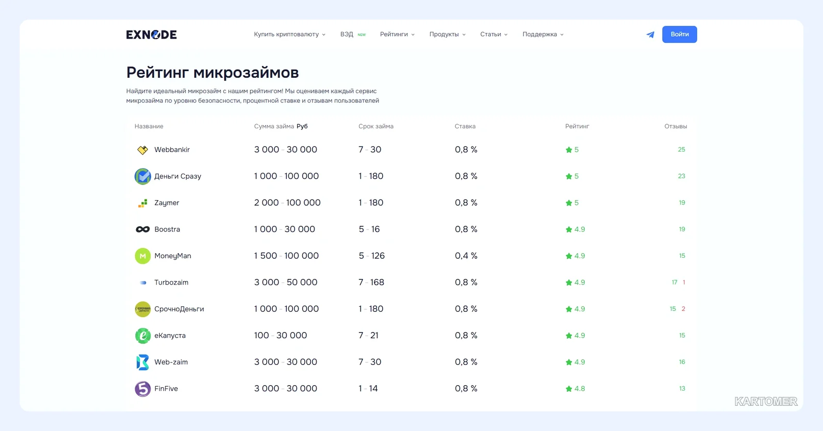This screenshot has height=431, width=823.
Task: Open the Telegram channel icon
Action: [x=650, y=35]
